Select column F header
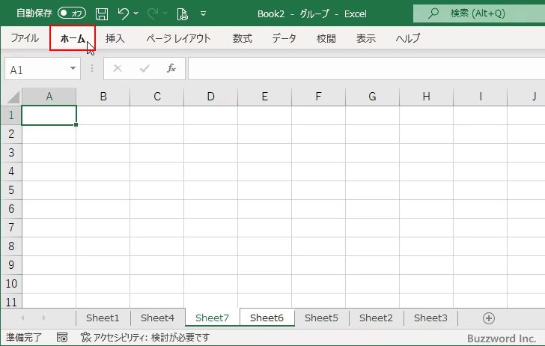 tap(318, 97)
